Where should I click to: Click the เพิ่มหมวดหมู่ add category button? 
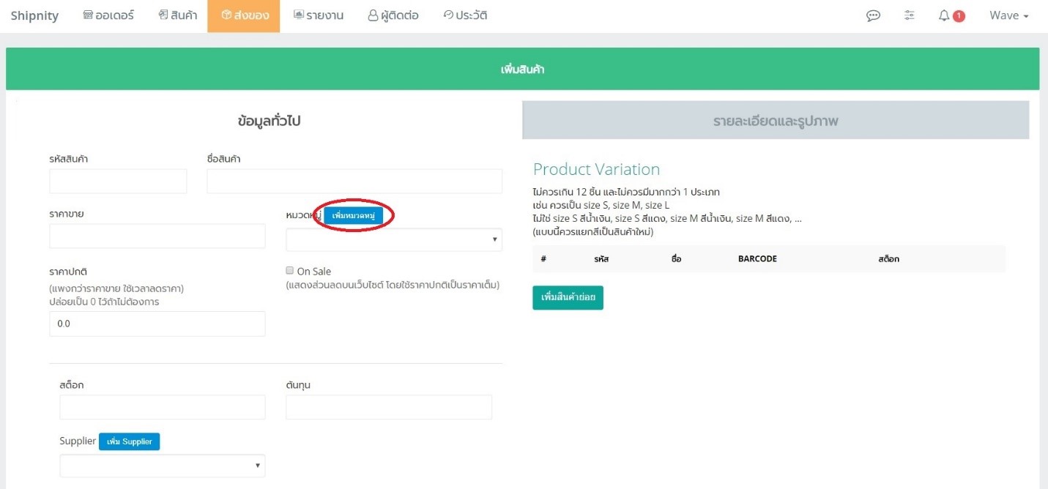click(354, 215)
